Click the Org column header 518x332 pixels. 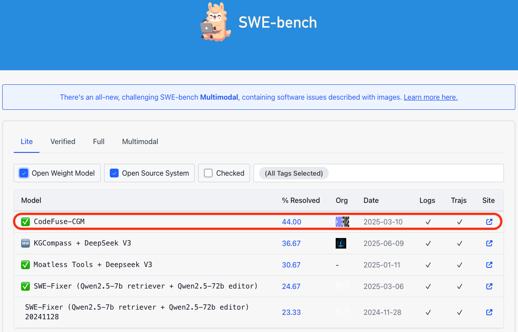341,201
